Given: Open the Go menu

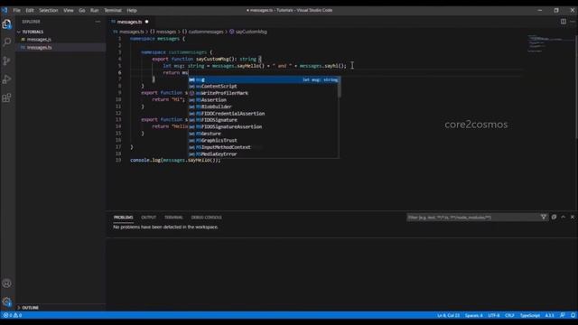Looking at the screenshot, I should click(x=82, y=10).
